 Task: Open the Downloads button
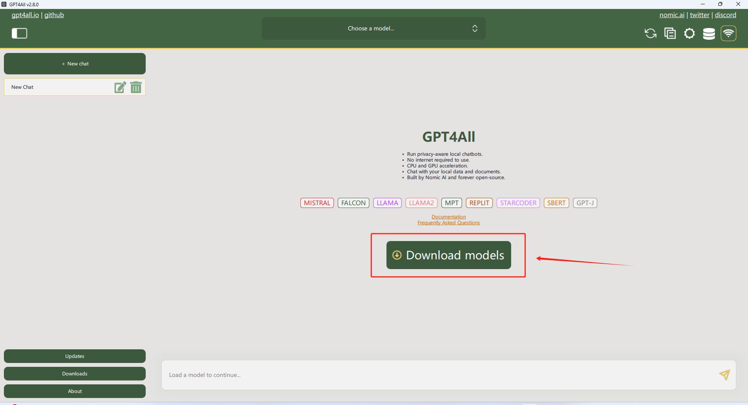pos(75,374)
